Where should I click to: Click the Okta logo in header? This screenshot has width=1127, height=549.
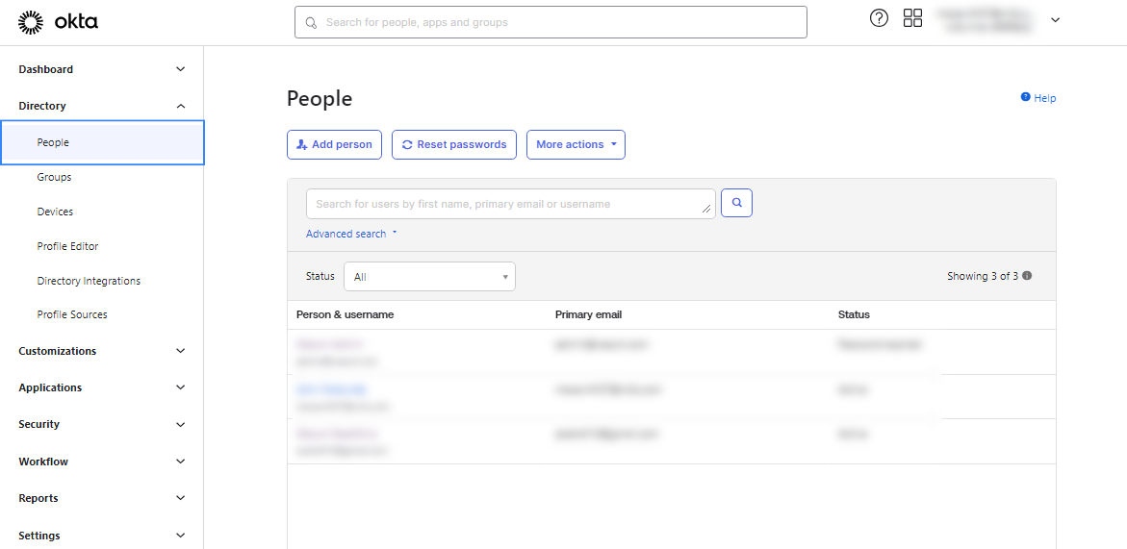58,21
